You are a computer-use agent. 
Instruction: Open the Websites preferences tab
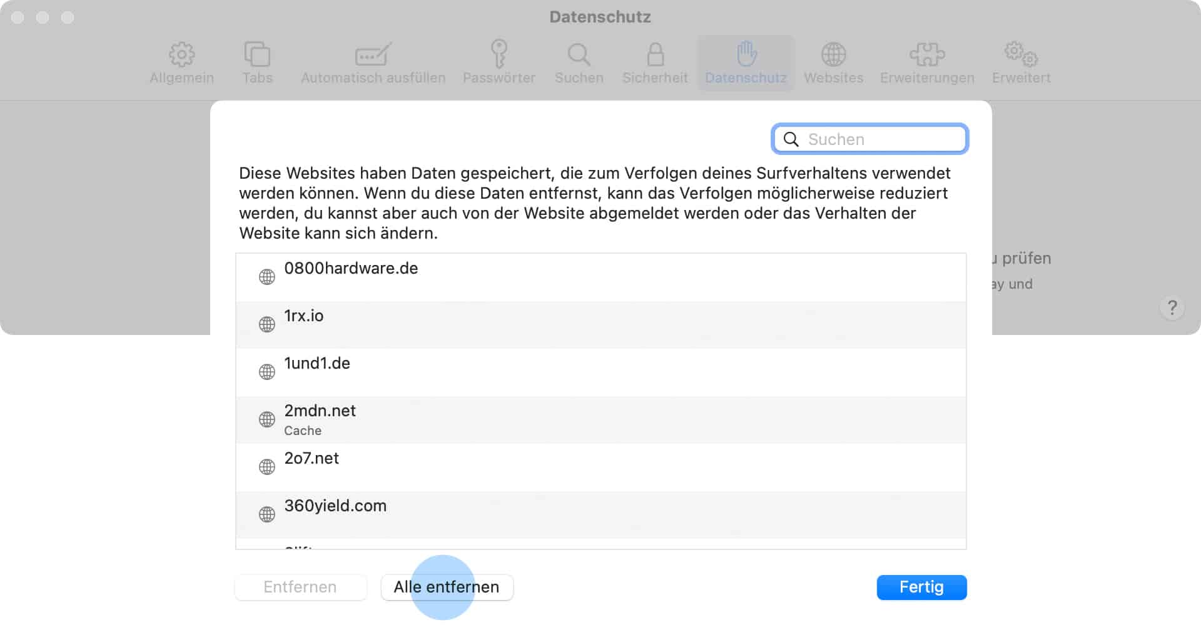click(833, 63)
